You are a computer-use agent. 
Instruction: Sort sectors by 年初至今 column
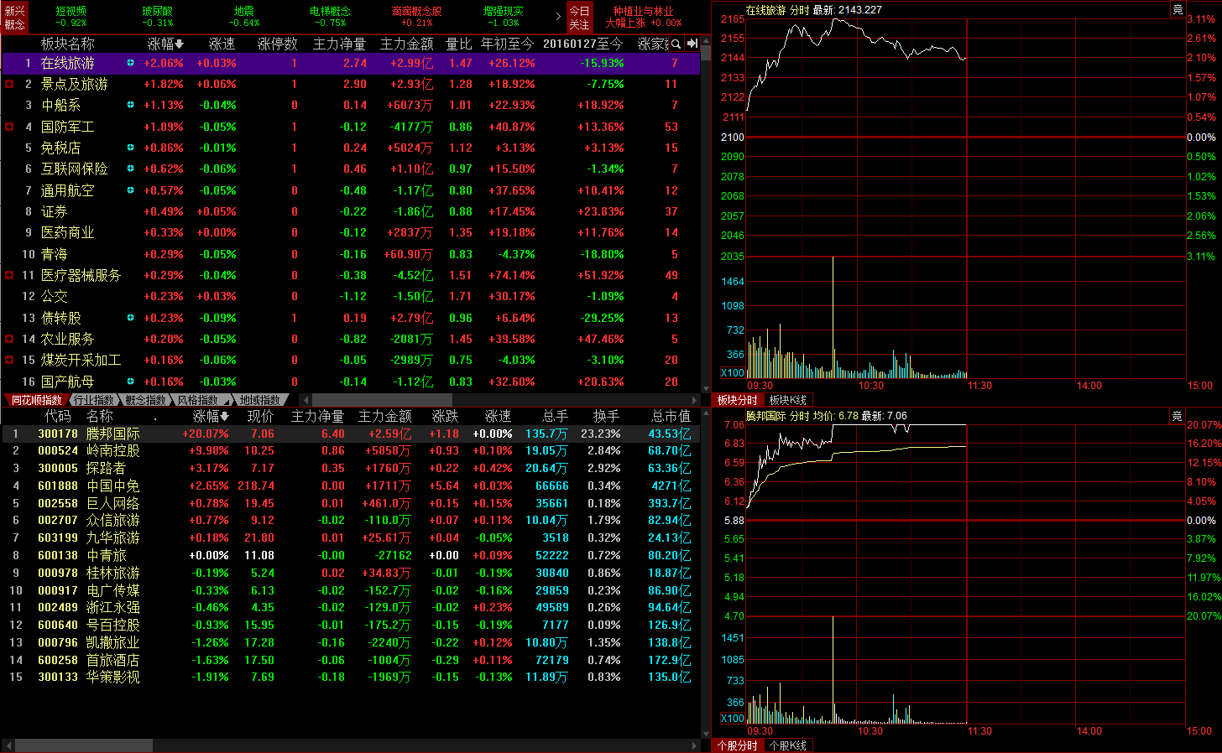tap(507, 44)
